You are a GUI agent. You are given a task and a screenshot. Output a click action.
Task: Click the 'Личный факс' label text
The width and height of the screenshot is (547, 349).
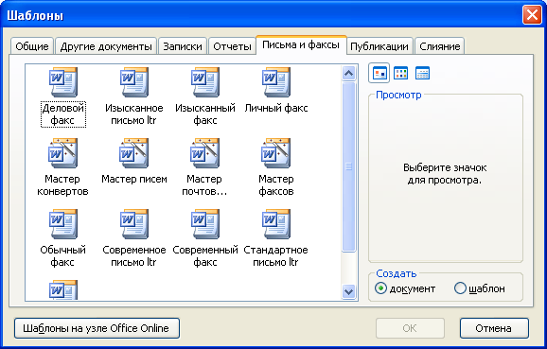(x=276, y=108)
